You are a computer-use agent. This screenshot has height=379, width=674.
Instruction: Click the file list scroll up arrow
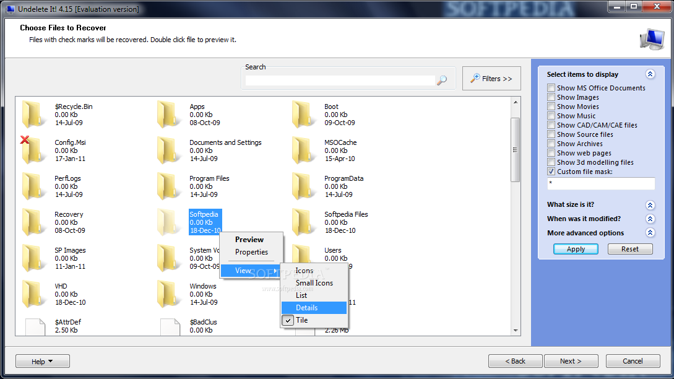point(516,102)
